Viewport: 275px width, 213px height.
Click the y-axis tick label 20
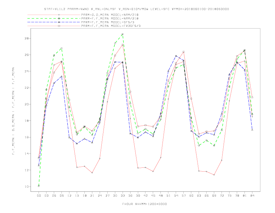[x=27, y=104]
